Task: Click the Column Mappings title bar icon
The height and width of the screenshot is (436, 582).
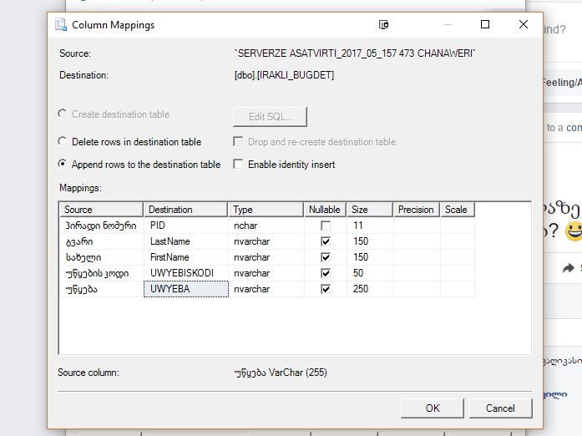Action: [61, 25]
